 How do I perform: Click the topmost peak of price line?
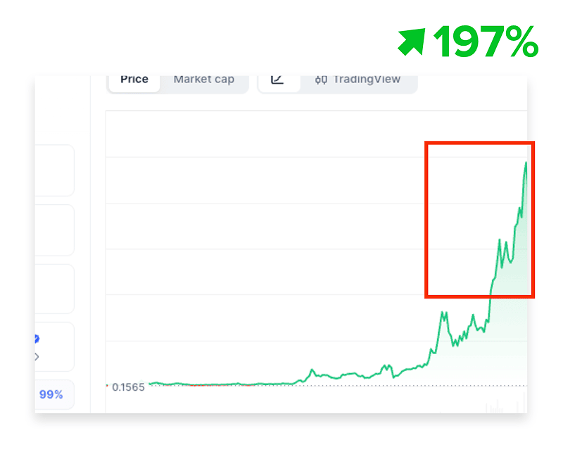(526, 163)
